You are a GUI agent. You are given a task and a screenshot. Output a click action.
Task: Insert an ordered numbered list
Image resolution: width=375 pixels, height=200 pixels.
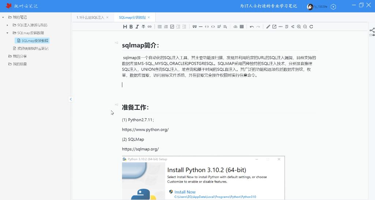tap(166, 27)
